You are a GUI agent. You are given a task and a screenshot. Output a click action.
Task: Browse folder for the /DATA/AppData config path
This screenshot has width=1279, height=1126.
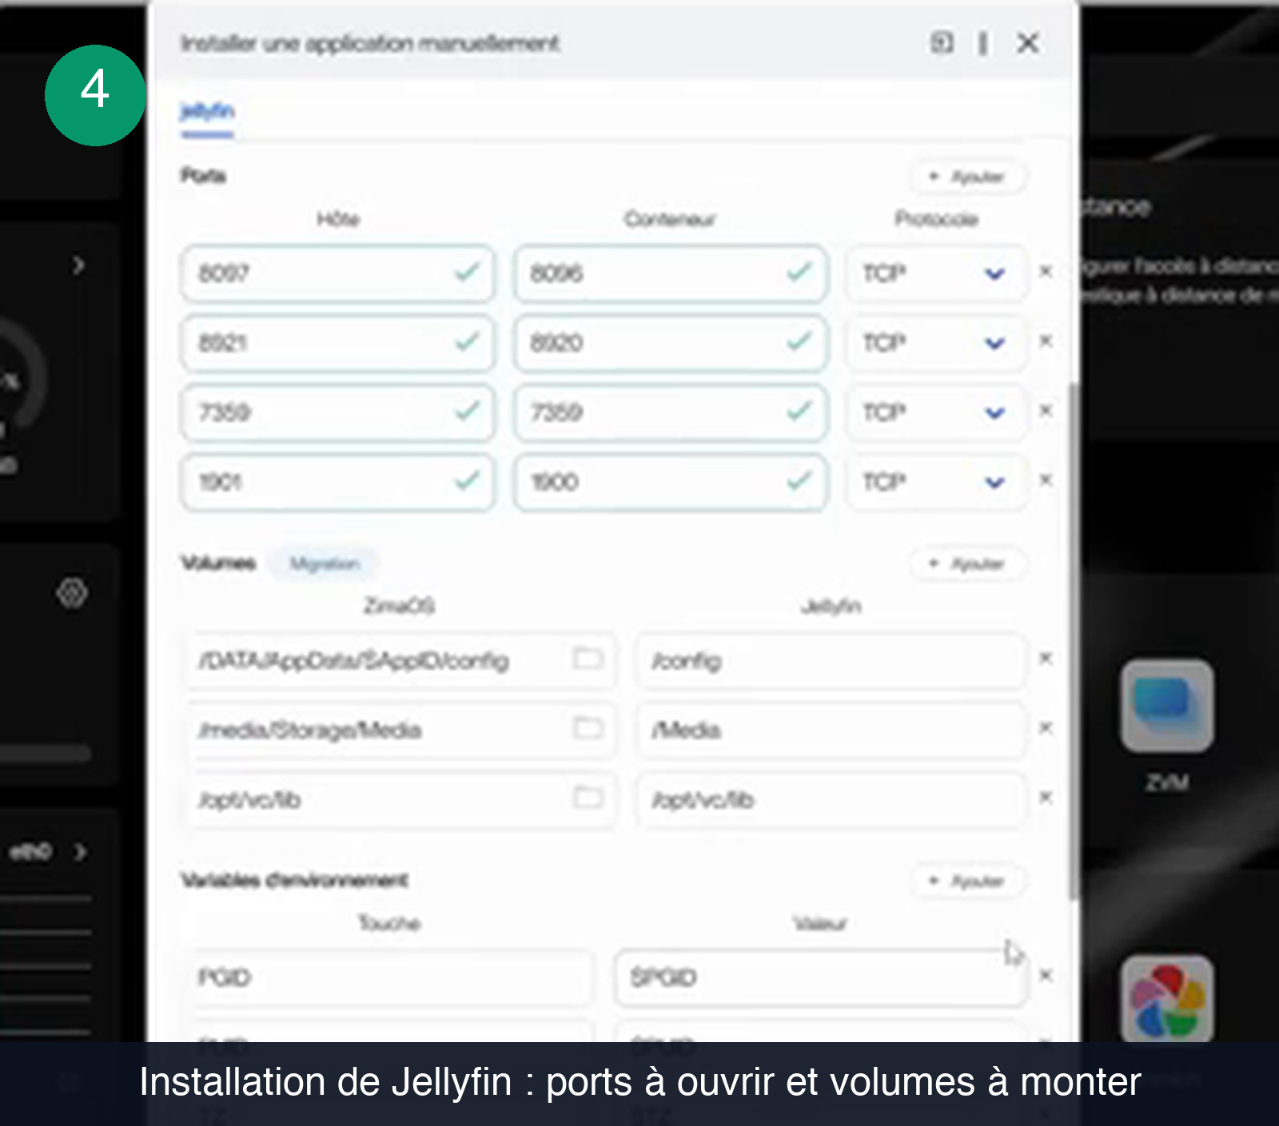(588, 659)
